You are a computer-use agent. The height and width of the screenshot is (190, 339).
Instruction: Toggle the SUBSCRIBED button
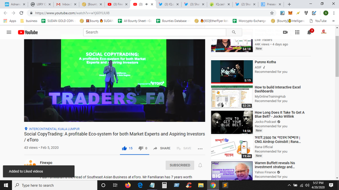click(180, 165)
